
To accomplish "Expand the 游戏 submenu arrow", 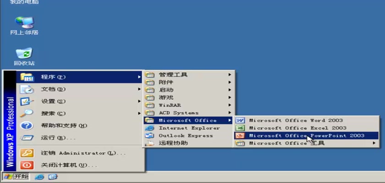I will click(230, 97).
